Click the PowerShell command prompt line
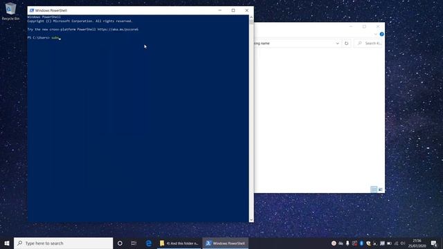Image resolution: width=443 pixels, height=249 pixels. click(x=44, y=37)
